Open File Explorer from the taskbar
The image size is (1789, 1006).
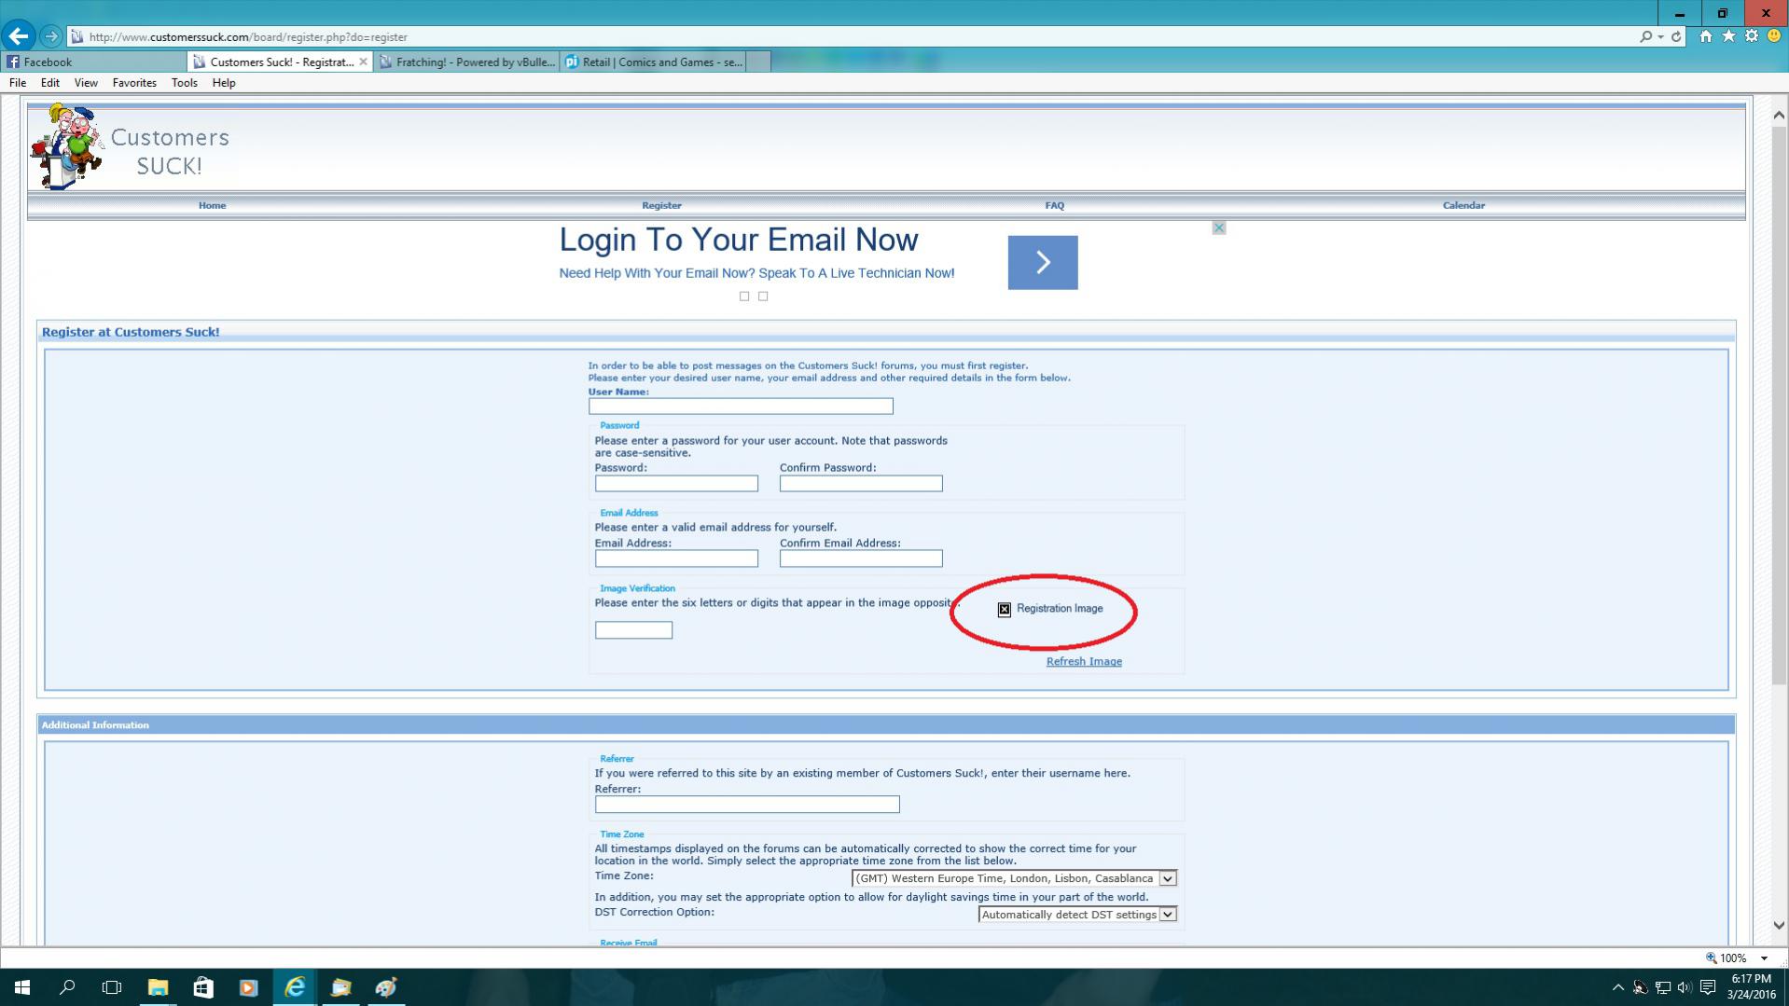click(158, 986)
